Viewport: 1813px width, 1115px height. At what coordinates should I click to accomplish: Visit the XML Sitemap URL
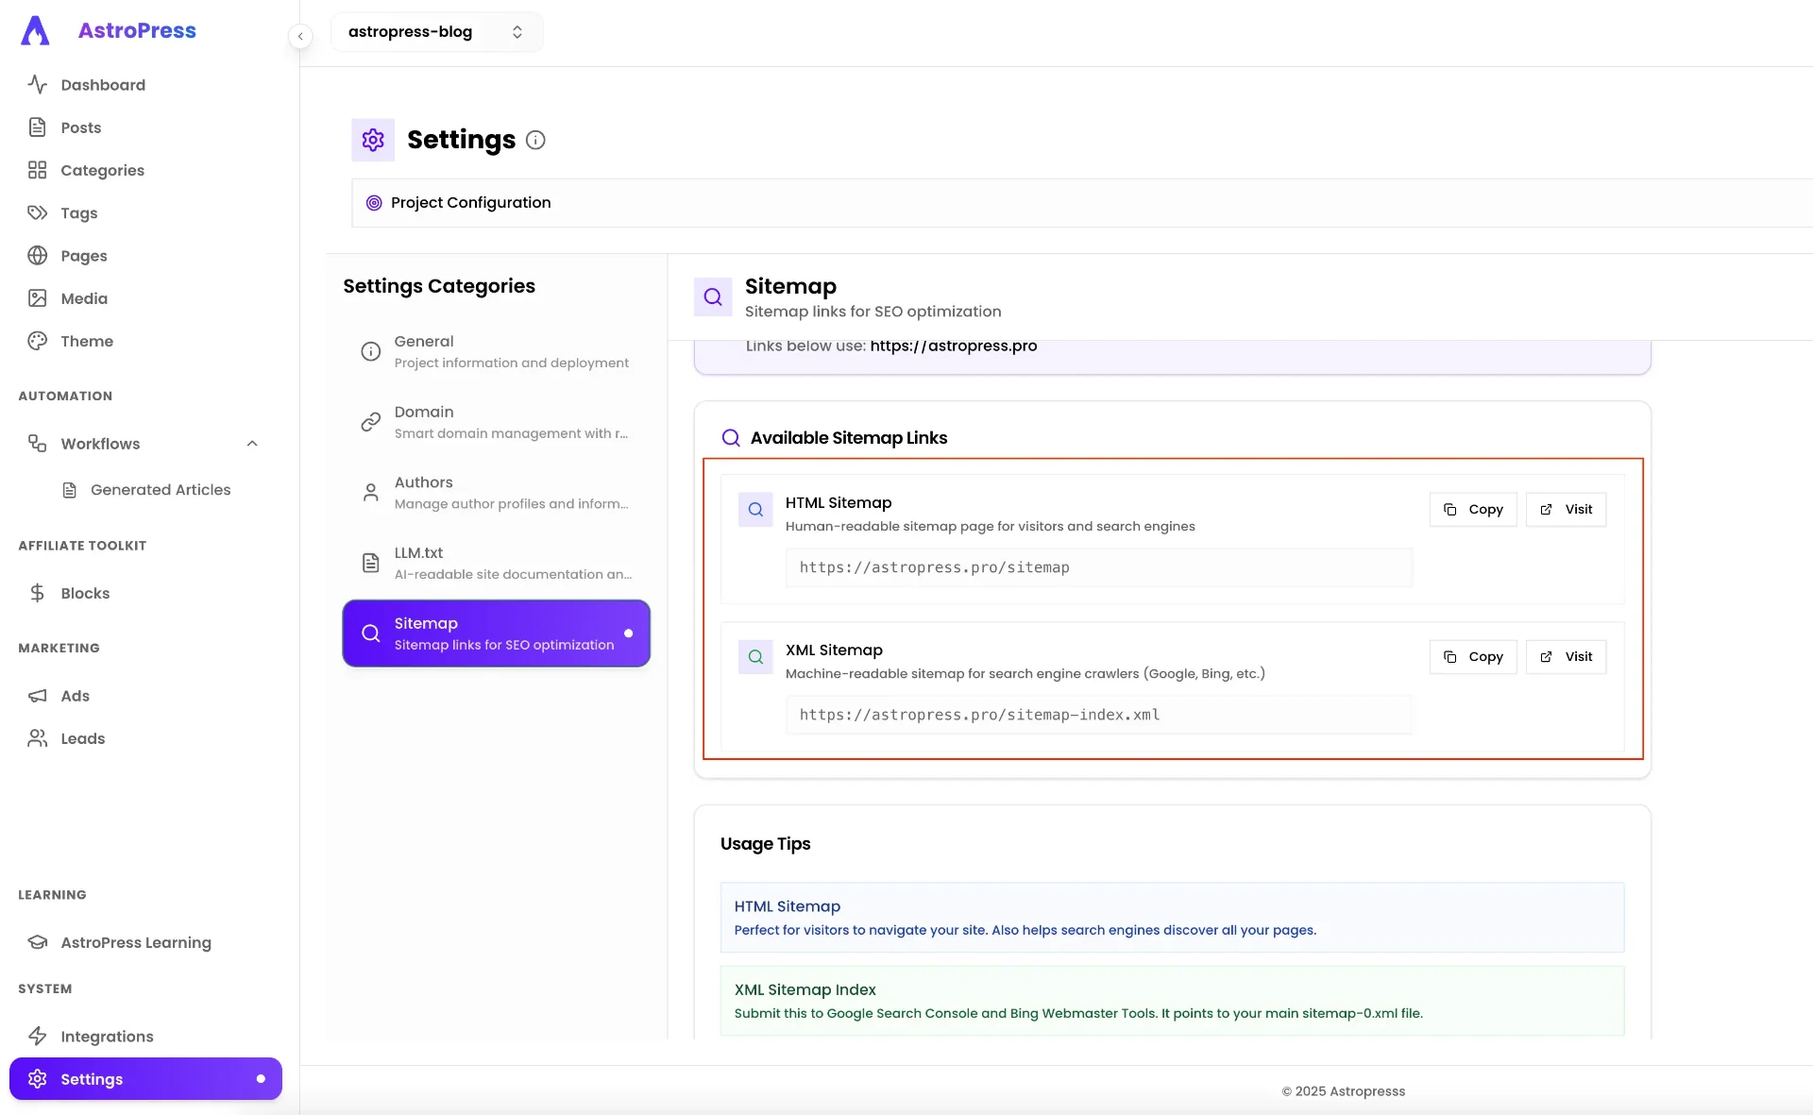tap(1566, 656)
